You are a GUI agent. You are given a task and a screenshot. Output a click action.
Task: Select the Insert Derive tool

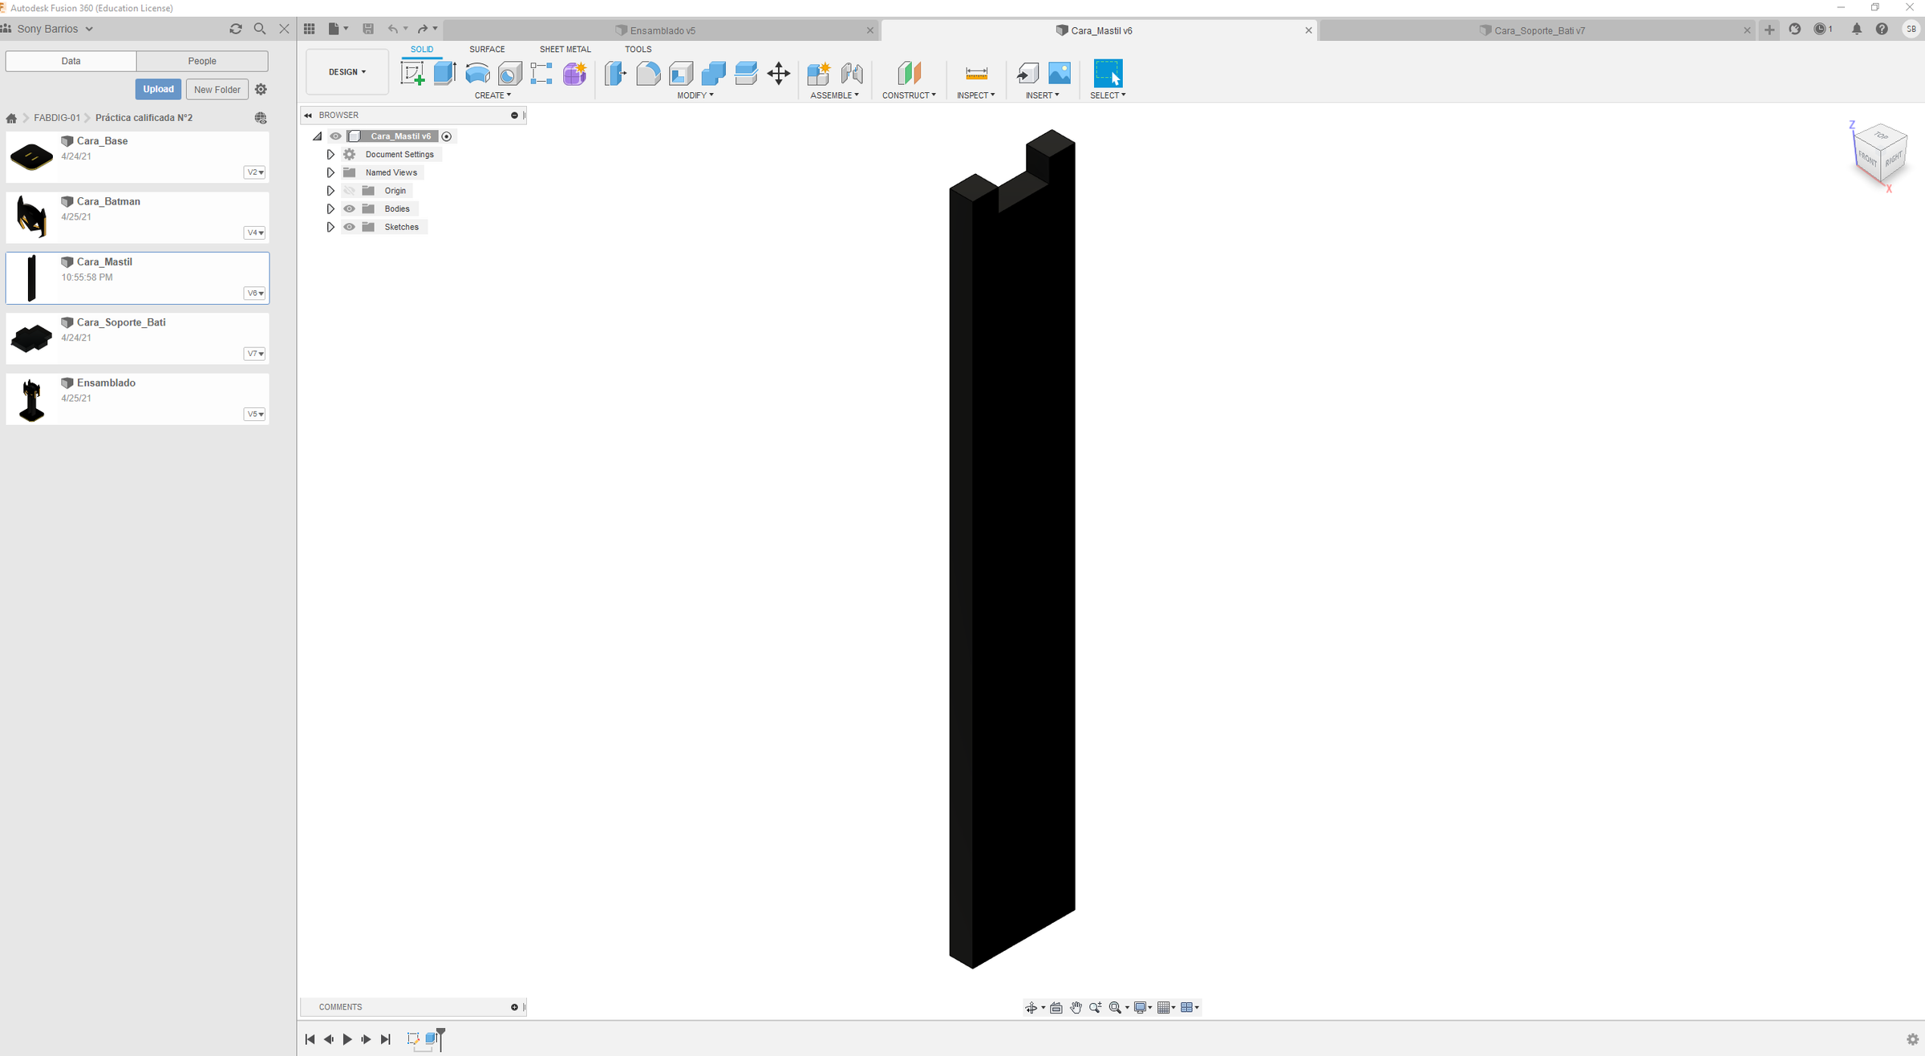coord(1027,74)
